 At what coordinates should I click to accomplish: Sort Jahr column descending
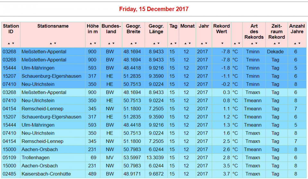point(206,43)
